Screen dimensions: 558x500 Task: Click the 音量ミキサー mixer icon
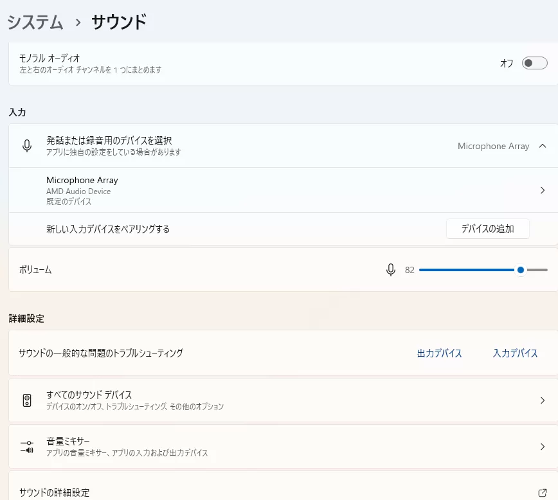(x=27, y=447)
